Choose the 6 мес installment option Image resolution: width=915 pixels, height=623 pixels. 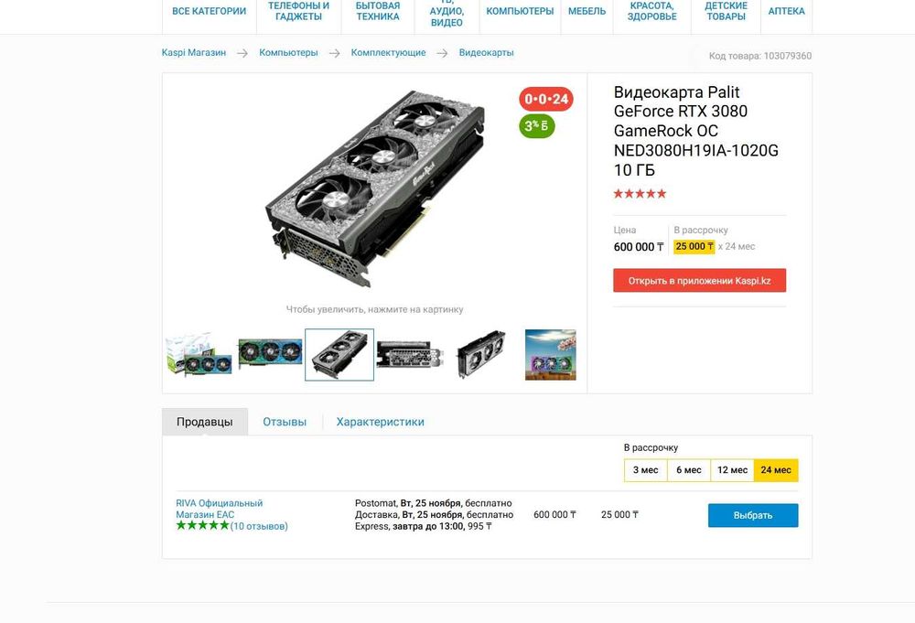(x=689, y=470)
